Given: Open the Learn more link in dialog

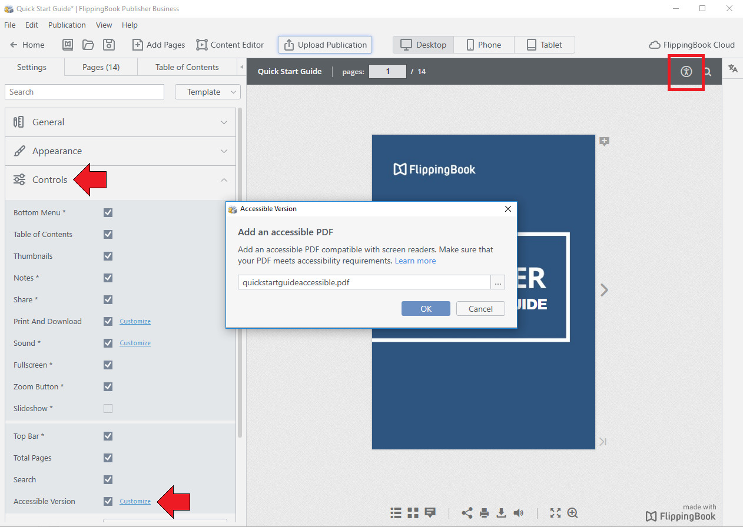Looking at the screenshot, I should click(x=415, y=261).
